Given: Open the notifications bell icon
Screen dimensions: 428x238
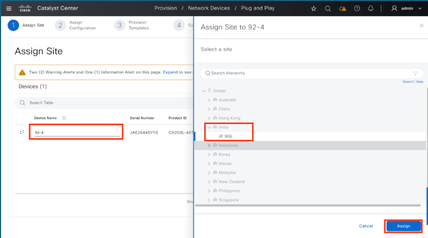Looking at the screenshot, I should (370, 9).
